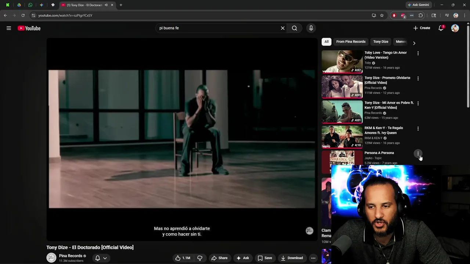
Task: Open more actions under the video
Action: (313, 258)
